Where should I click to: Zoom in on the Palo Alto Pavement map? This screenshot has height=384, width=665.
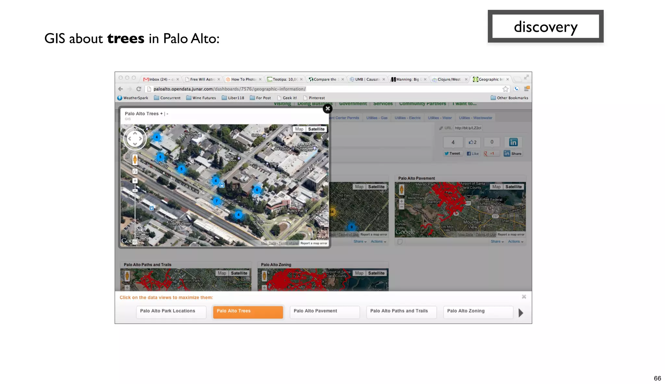coord(402,201)
